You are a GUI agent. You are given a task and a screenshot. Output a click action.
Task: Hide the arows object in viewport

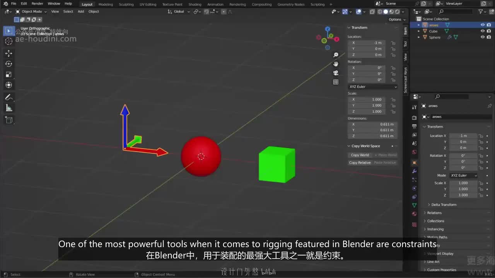pyautogui.click(x=482, y=25)
